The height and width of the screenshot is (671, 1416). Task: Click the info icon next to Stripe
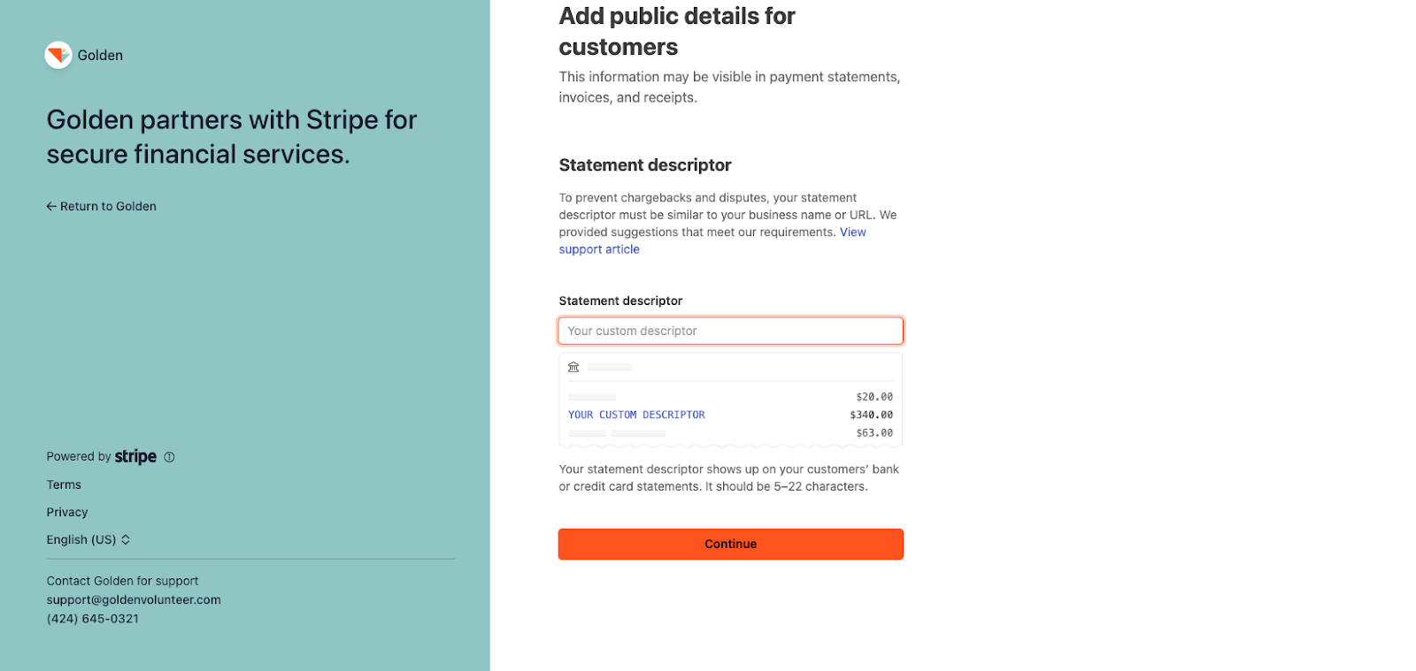pos(169,457)
